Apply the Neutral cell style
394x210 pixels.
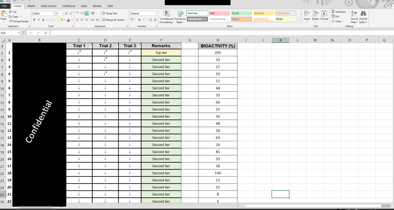pos(263,13)
